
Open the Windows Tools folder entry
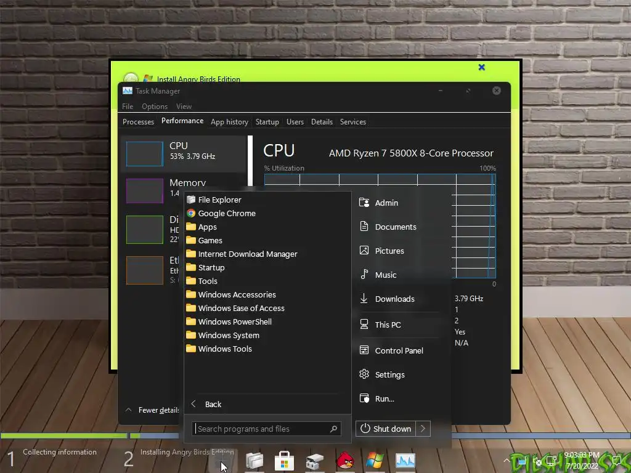(224, 349)
